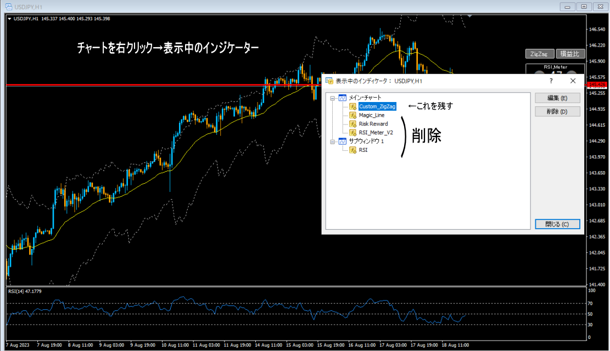The width and height of the screenshot is (610, 351).
Task: Click the 閉じる (C) close button
Action: [557, 224]
